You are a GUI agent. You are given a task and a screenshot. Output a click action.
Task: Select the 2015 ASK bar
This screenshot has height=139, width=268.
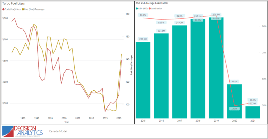tap(143, 80)
